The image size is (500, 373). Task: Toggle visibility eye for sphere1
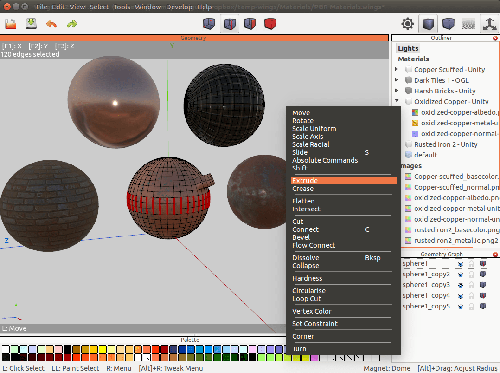coord(461,264)
